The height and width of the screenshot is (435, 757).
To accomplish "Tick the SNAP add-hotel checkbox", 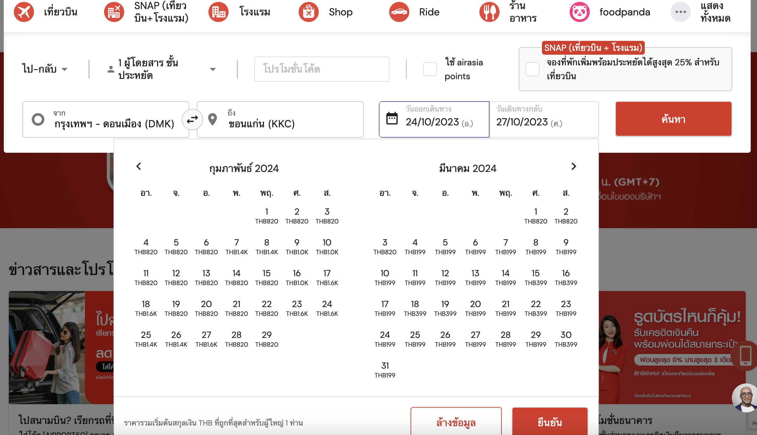I will click(x=533, y=69).
